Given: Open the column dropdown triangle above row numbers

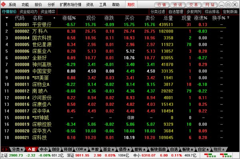Looking at the screenshot, I should pyautogui.click(x=7, y=18).
